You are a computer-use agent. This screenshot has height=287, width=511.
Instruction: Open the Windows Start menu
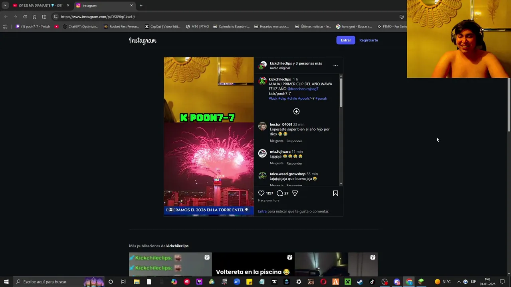click(6, 282)
